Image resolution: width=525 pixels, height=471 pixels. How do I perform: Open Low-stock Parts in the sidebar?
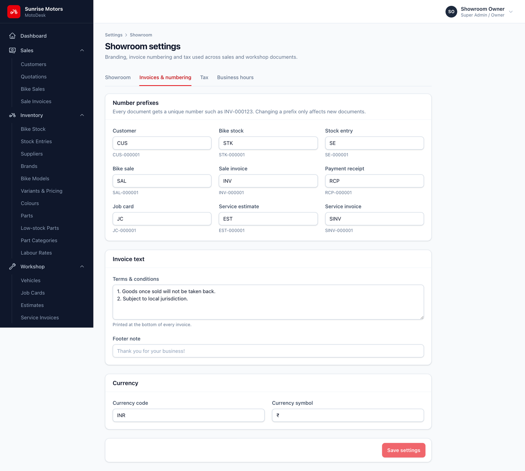(40, 228)
